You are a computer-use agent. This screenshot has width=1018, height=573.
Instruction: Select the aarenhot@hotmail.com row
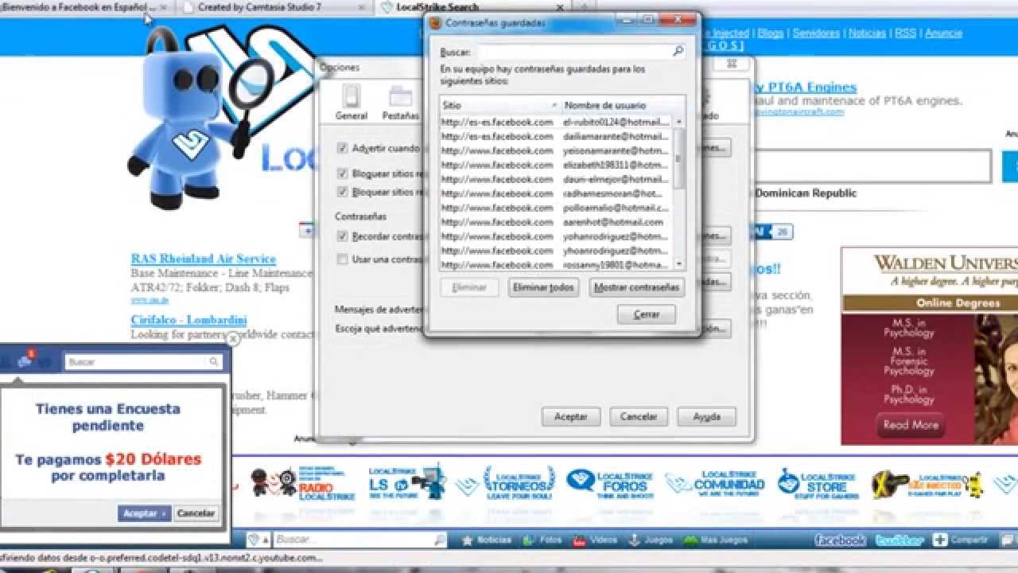pyautogui.click(x=556, y=222)
